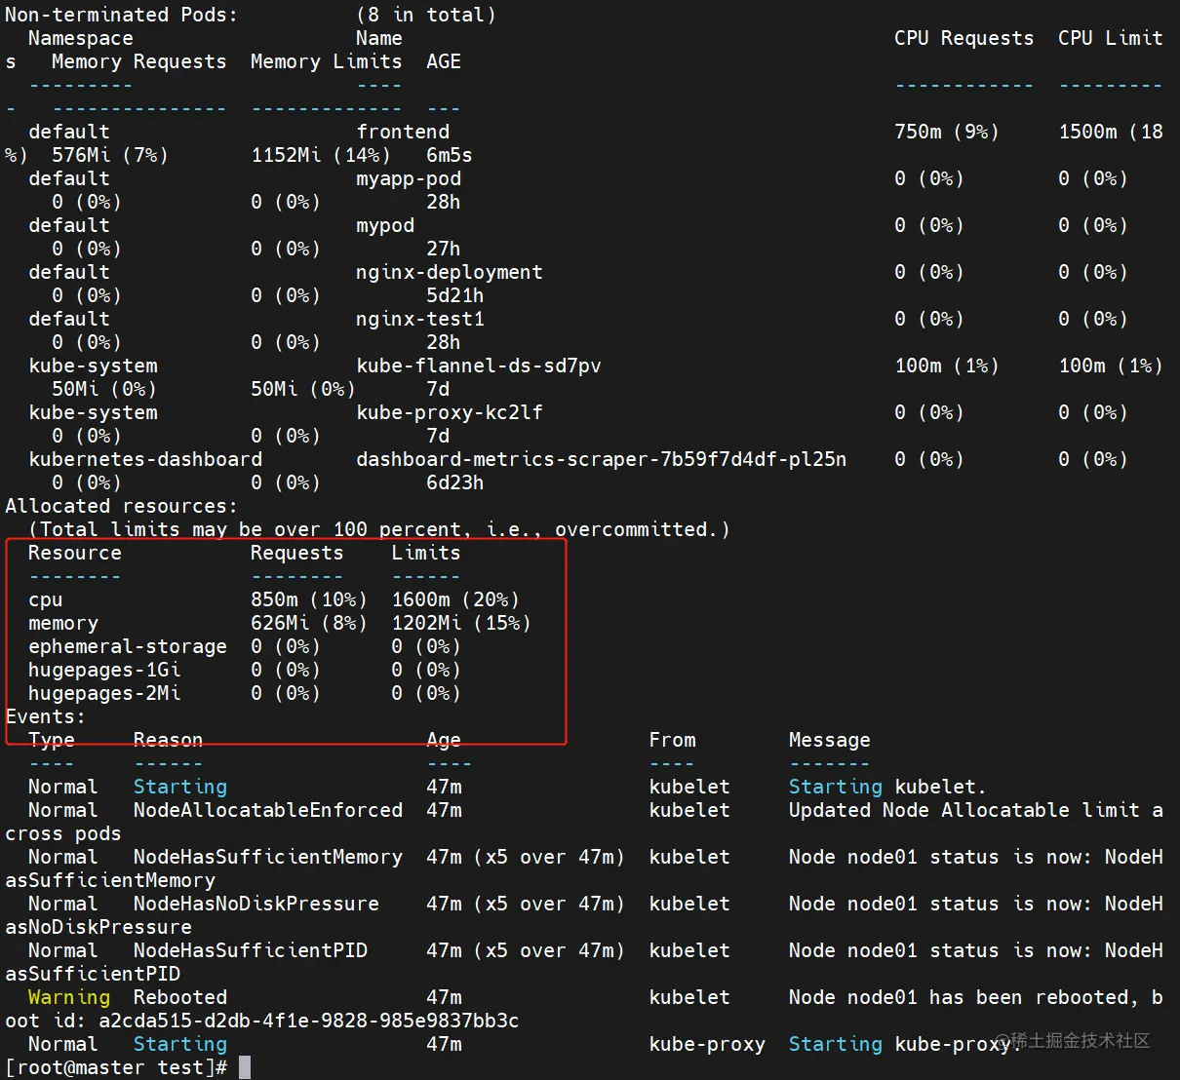The height and width of the screenshot is (1080, 1180).
Task: Select the '1152Mi (14%)' memory limit
Action: tap(321, 155)
